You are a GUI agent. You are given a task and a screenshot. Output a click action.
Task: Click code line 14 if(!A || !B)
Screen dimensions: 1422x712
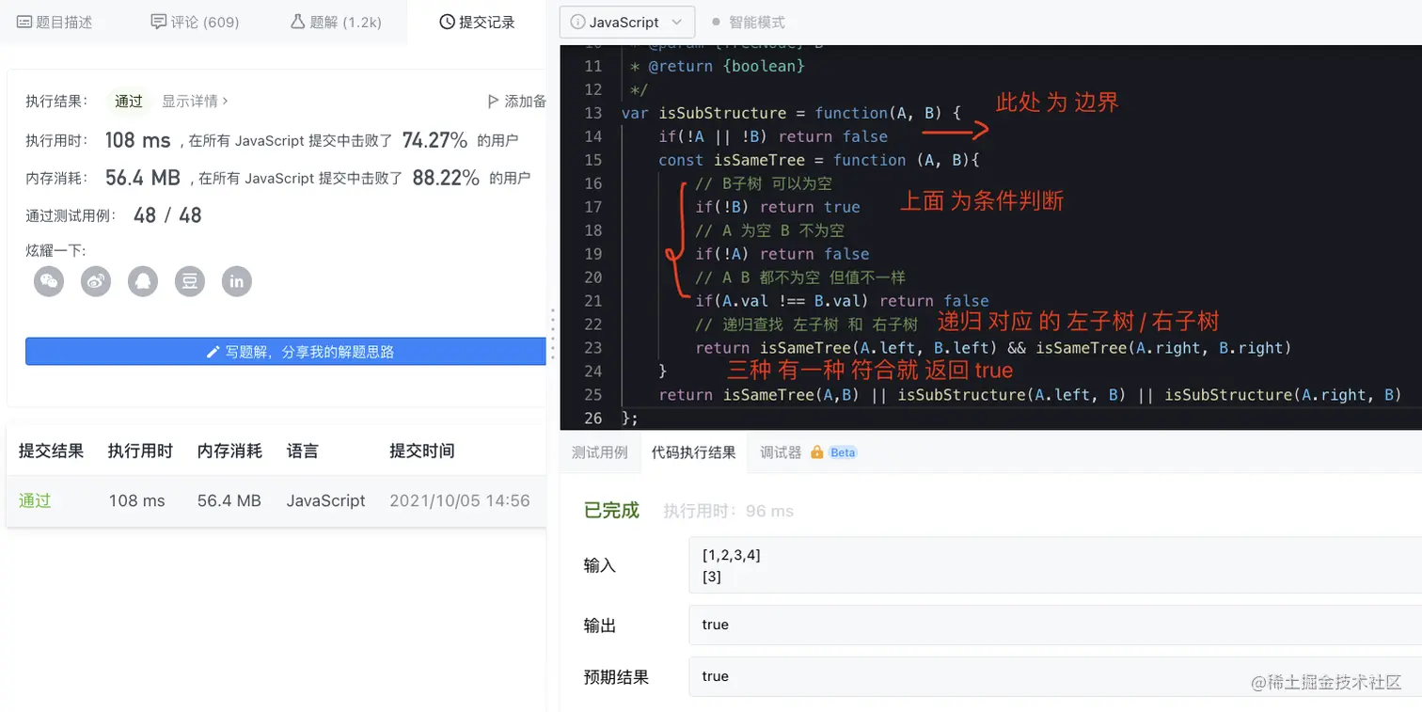click(773, 136)
